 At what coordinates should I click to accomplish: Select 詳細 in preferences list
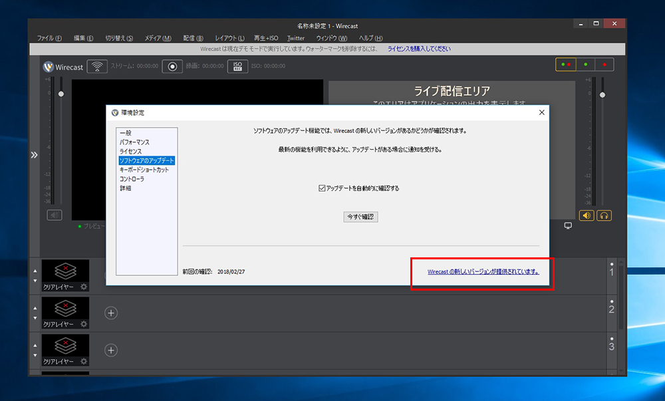126,188
